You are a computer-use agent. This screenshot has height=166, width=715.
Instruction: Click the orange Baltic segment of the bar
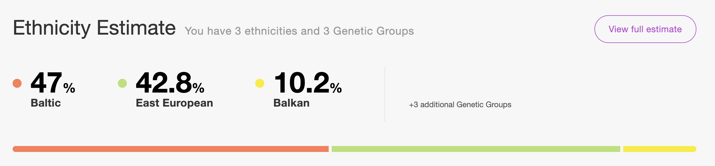pos(170,149)
